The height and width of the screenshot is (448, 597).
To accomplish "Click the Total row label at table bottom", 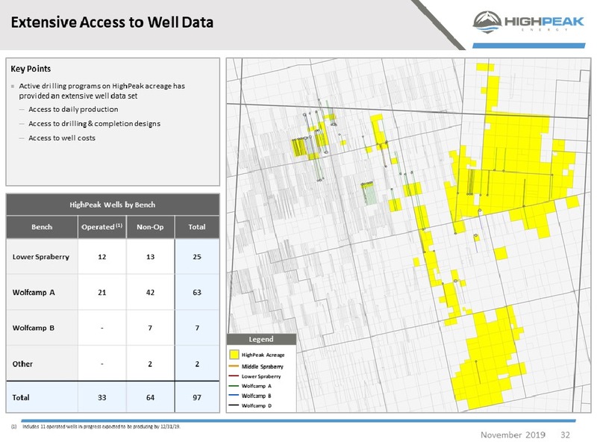I will pyautogui.click(x=21, y=397).
